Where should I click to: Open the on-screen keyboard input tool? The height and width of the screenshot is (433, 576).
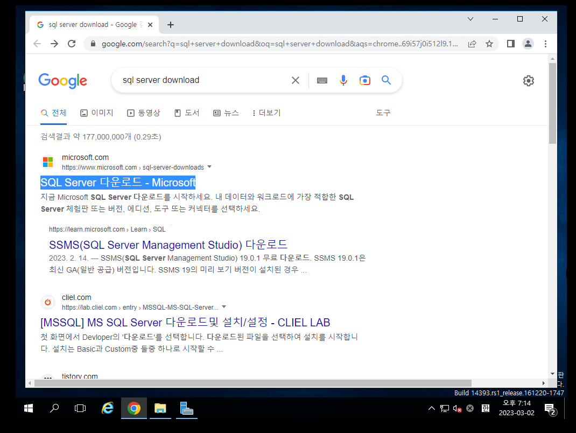(x=322, y=80)
